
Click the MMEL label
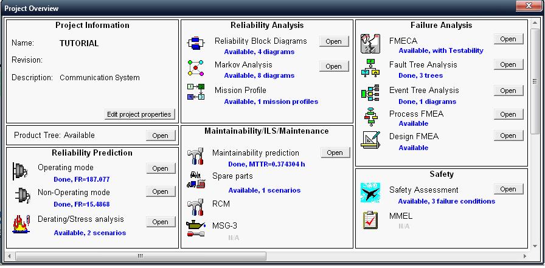point(401,216)
